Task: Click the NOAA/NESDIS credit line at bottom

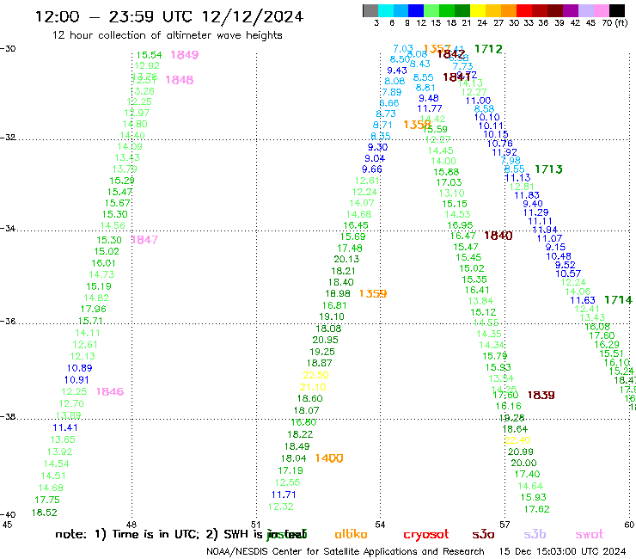Action: pos(346,551)
